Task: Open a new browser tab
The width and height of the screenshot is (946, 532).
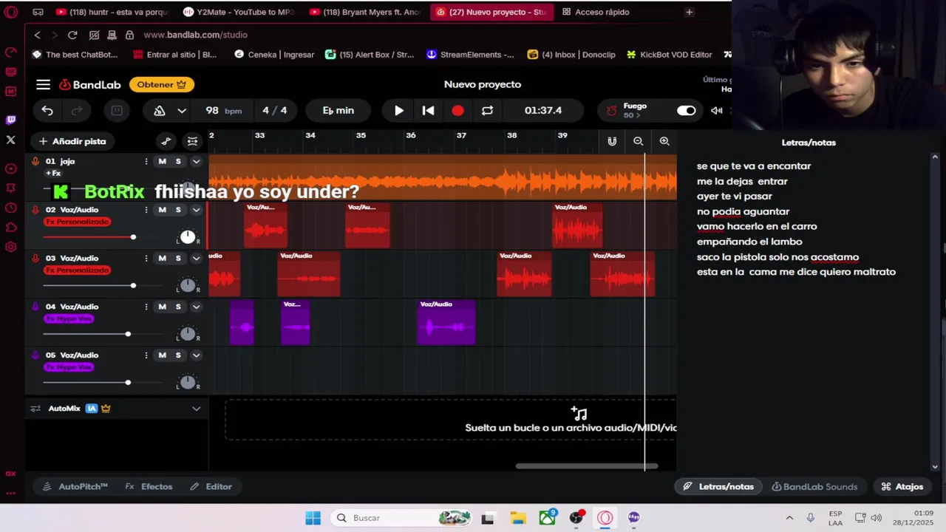Action: (689, 12)
